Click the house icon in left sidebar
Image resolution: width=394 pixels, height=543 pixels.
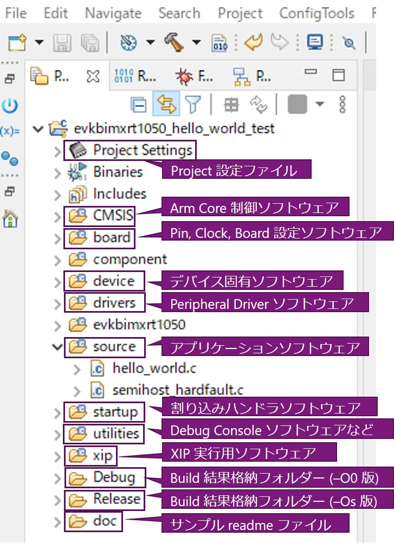coord(10,219)
